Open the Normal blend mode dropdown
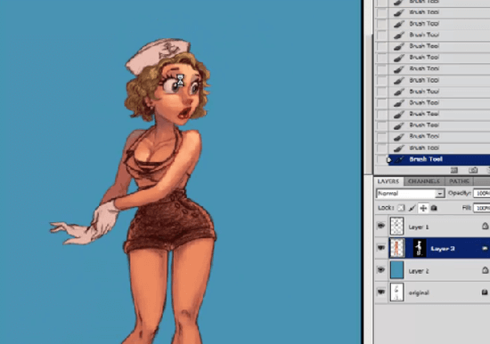Image resolution: width=490 pixels, height=344 pixels. coord(411,194)
